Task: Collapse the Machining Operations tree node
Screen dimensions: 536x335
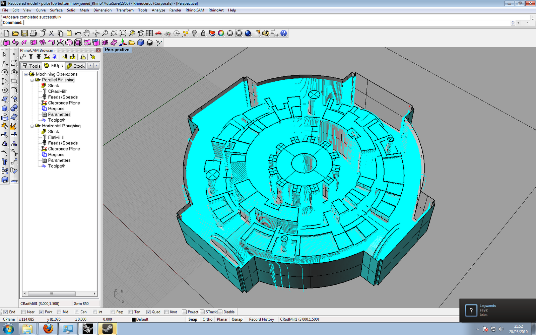Action: [x=26, y=74]
